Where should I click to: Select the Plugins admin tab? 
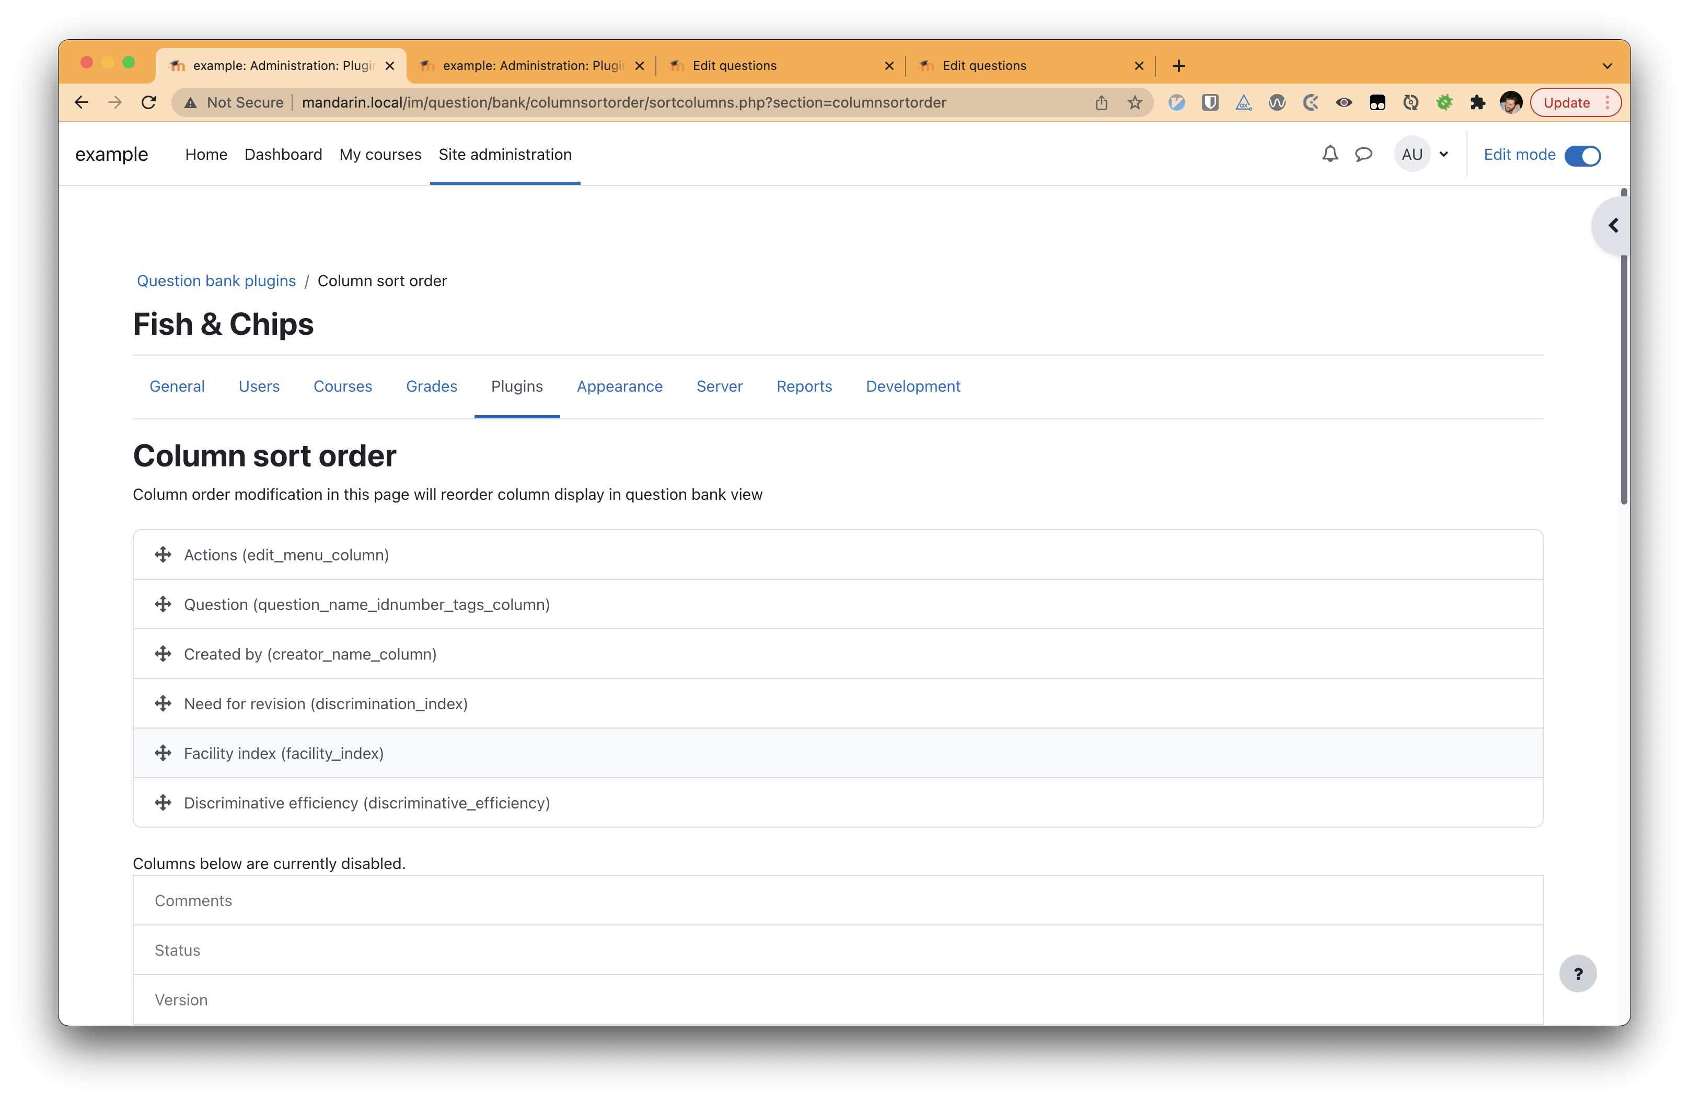(x=517, y=386)
